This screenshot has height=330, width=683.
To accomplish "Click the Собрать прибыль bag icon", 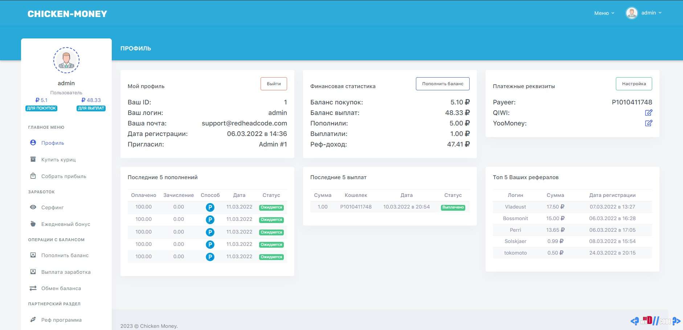I will (x=33, y=176).
